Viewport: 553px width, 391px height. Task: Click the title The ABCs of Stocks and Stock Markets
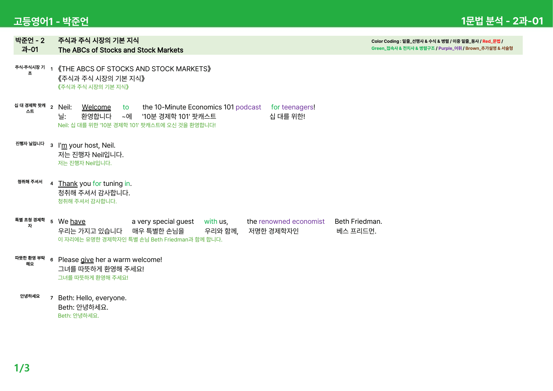[x=121, y=50]
